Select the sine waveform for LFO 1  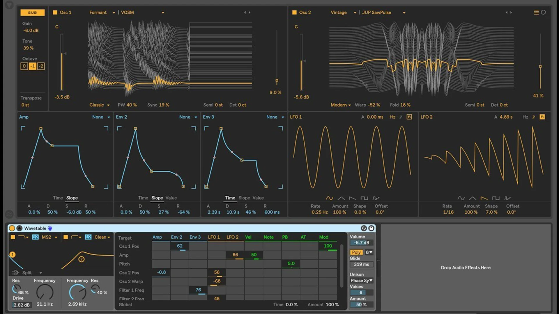coord(329,198)
